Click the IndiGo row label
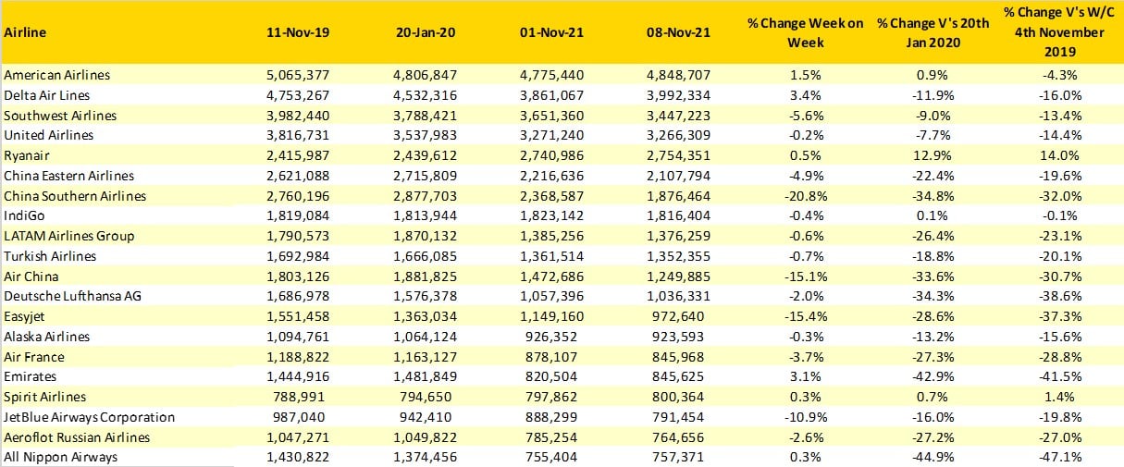The image size is (1124, 467). 23,215
